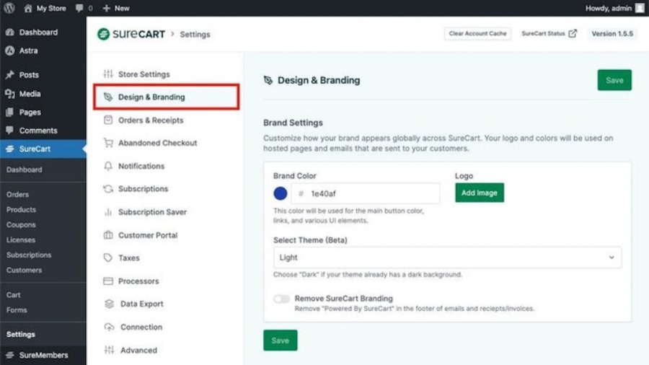
Task: Open Licenses submenu
Action: [x=21, y=240]
